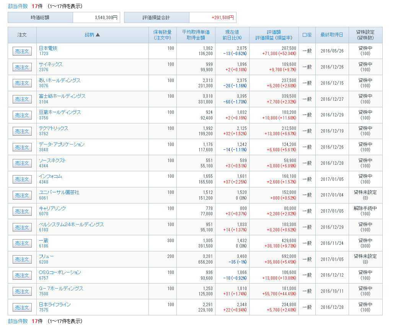
Task: Click the 売注文 button for フリュー
Action: tap(22, 259)
